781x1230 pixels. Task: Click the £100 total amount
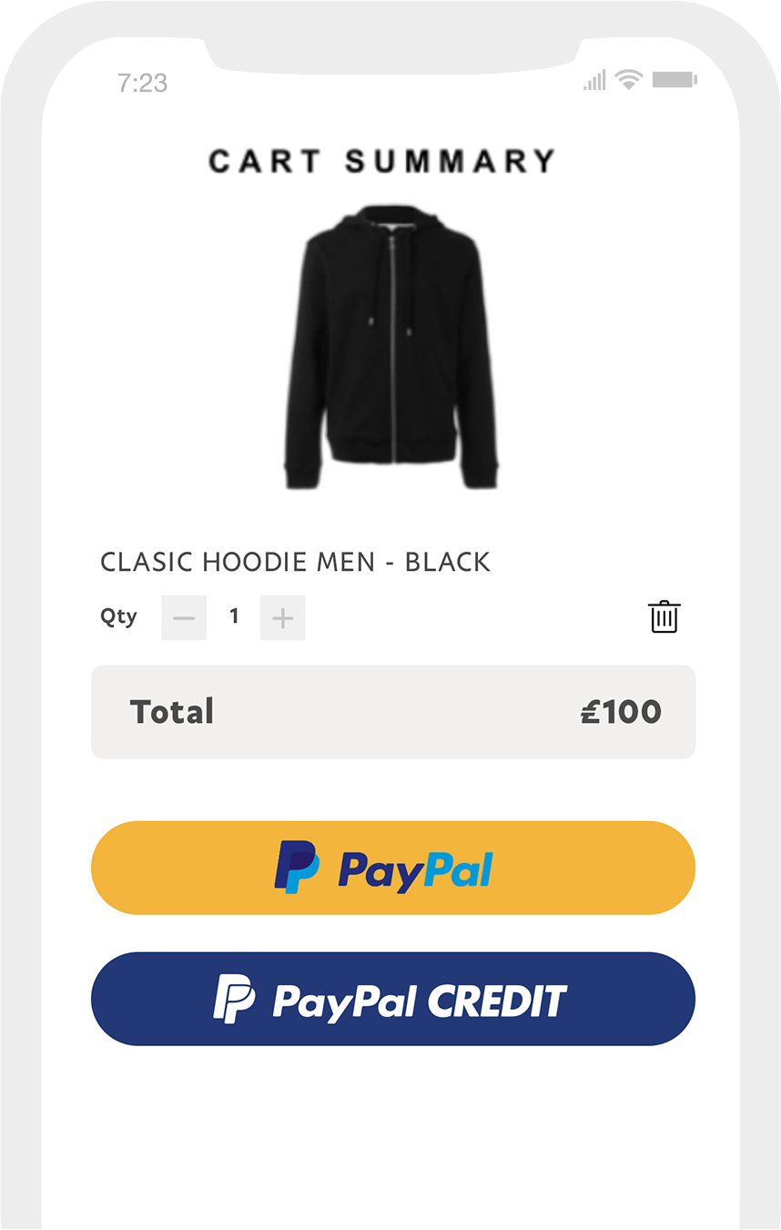[622, 711]
